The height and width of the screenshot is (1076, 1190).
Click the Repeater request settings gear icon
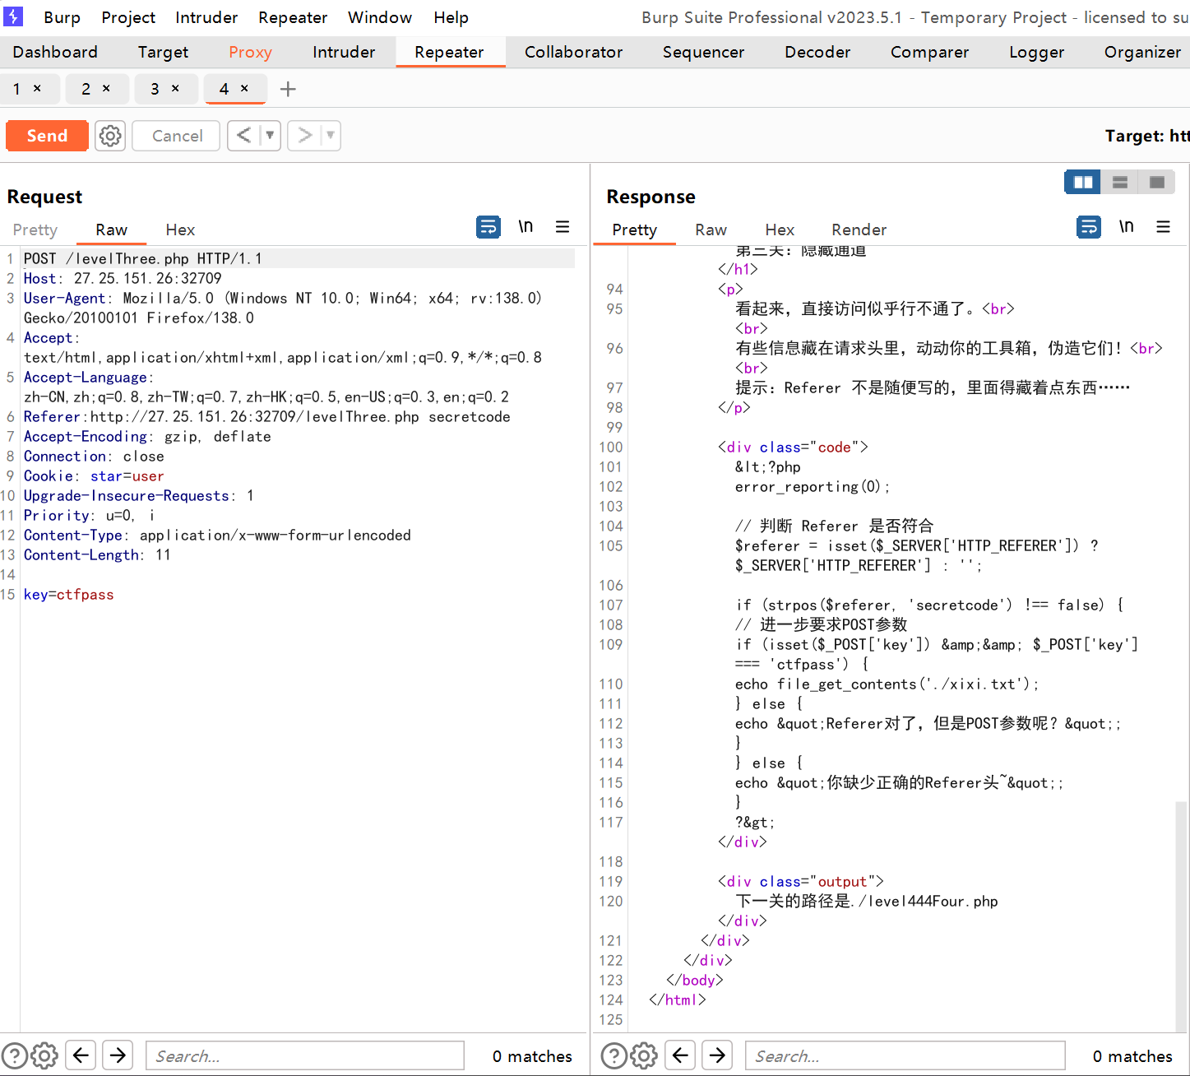[x=110, y=136]
